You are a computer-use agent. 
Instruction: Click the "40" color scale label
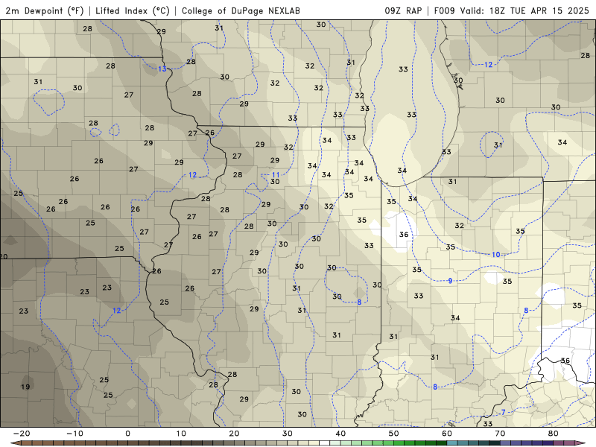pos(340,434)
